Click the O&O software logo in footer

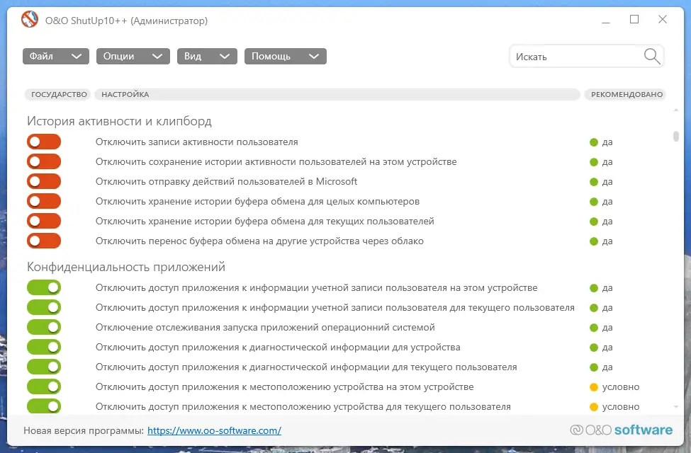coord(621,430)
